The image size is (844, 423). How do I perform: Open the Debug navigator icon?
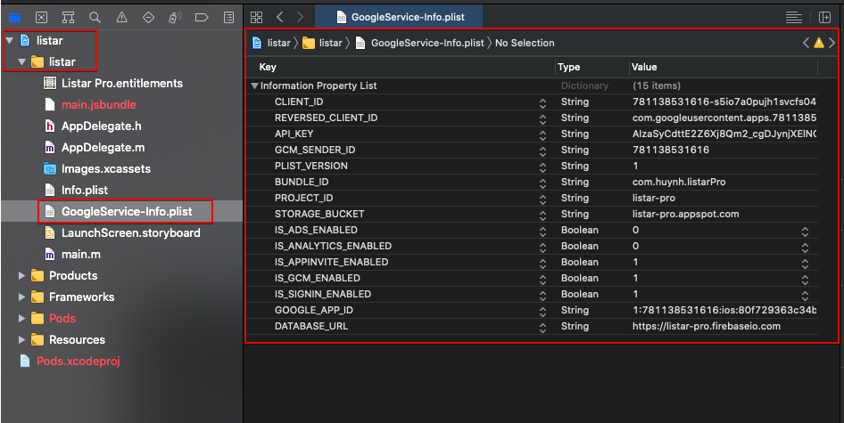[x=176, y=17]
